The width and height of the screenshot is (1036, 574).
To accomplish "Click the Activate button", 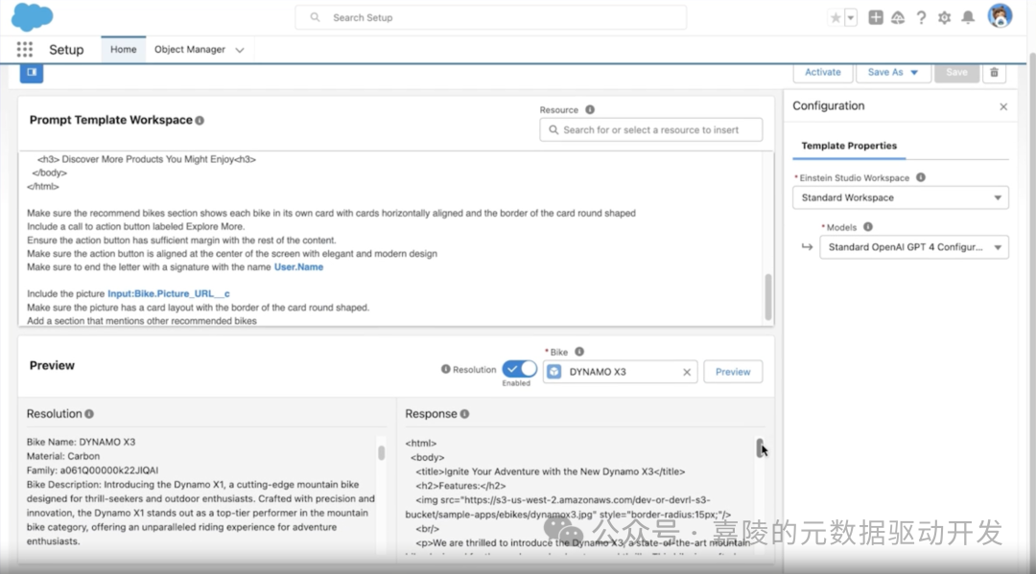I will pos(823,72).
